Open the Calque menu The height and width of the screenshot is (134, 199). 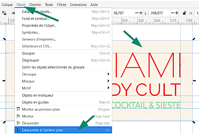(x=7, y=5)
